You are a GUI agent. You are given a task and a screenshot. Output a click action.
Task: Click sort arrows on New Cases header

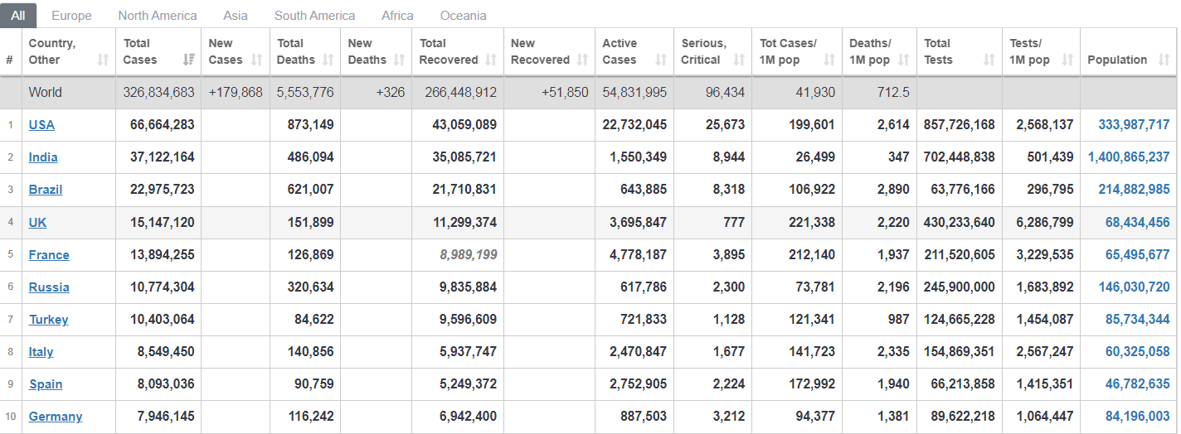pyautogui.click(x=256, y=60)
